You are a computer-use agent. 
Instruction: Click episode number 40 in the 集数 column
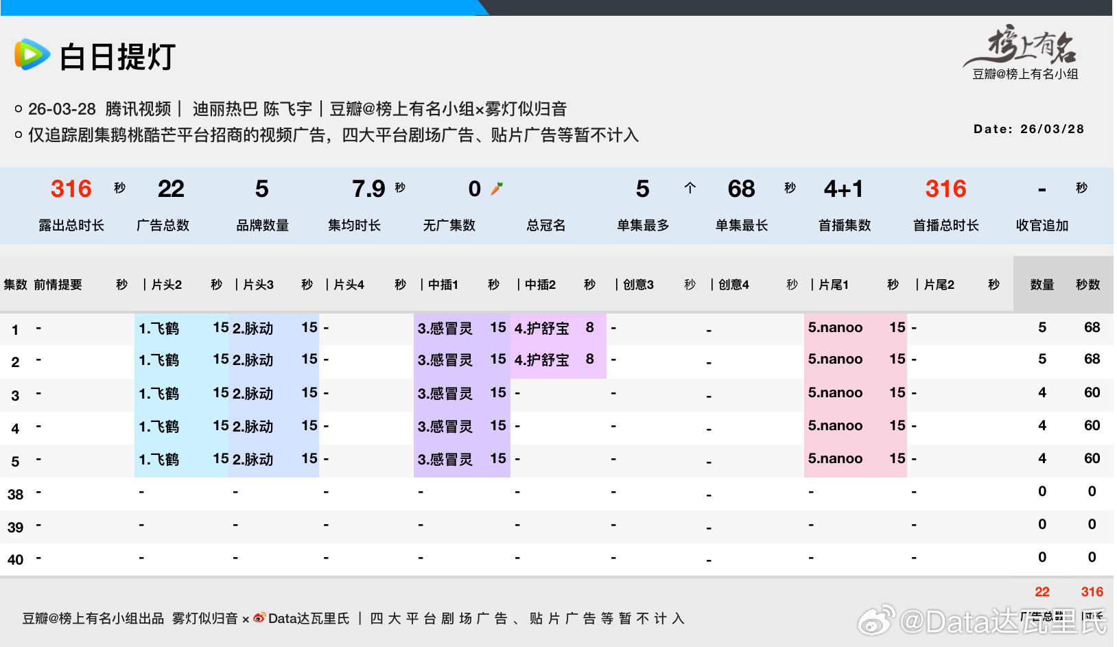(x=15, y=559)
